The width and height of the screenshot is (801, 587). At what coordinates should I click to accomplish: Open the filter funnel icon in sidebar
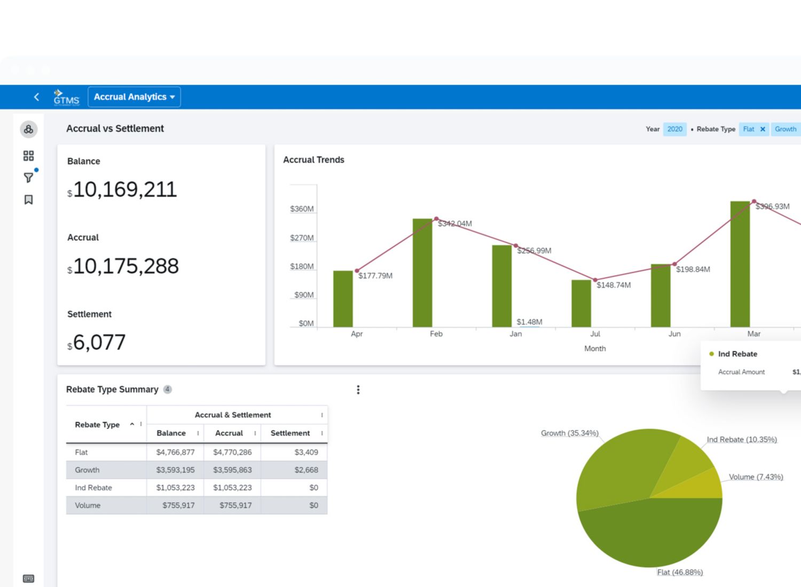(29, 178)
